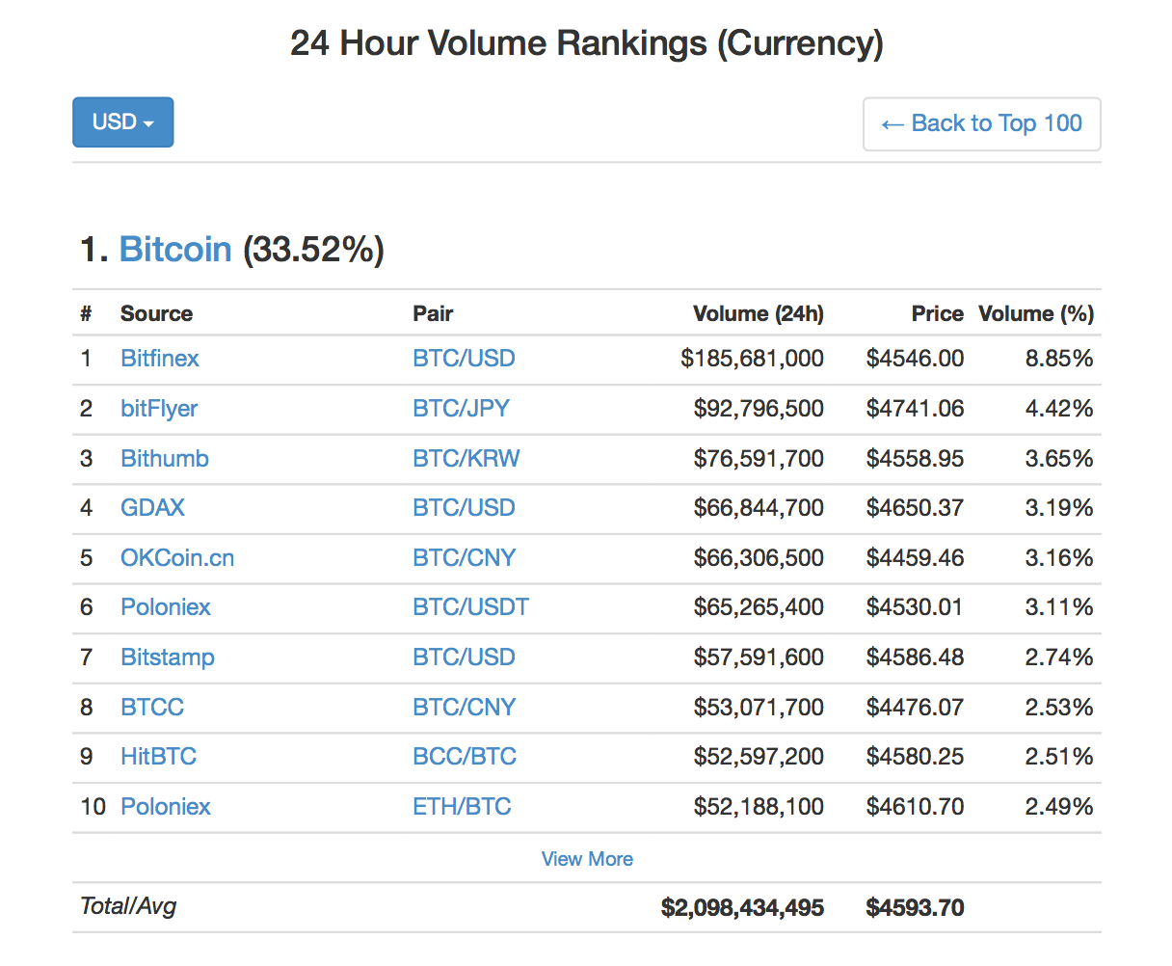Image resolution: width=1172 pixels, height=966 pixels.
Task: Select the $4530.01 price cell
Action: tap(915, 607)
